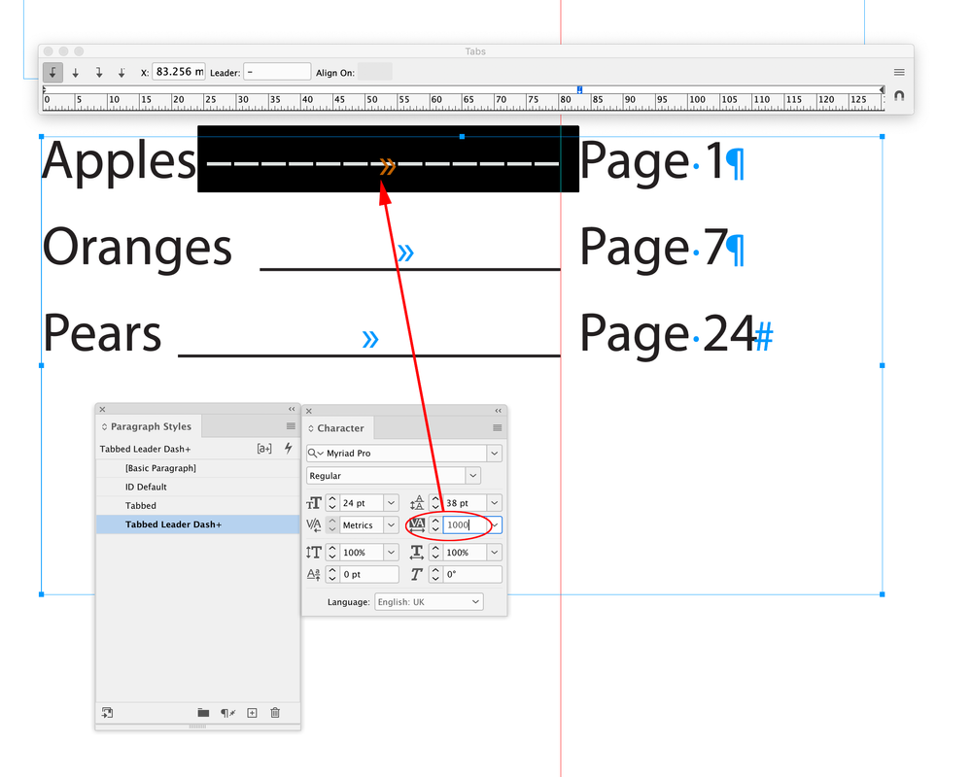Click the tracking icon
The height and width of the screenshot is (777, 971).
(x=417, y=525)
